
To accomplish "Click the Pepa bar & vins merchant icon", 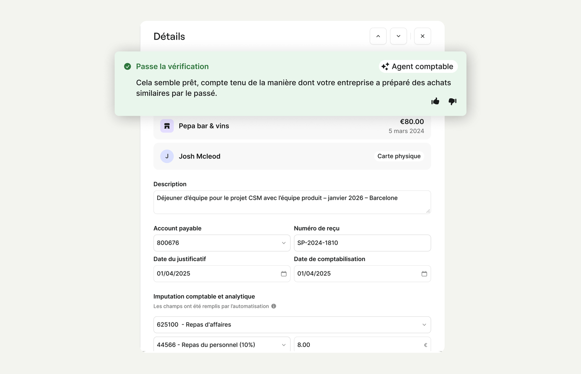I will (167, 126).
